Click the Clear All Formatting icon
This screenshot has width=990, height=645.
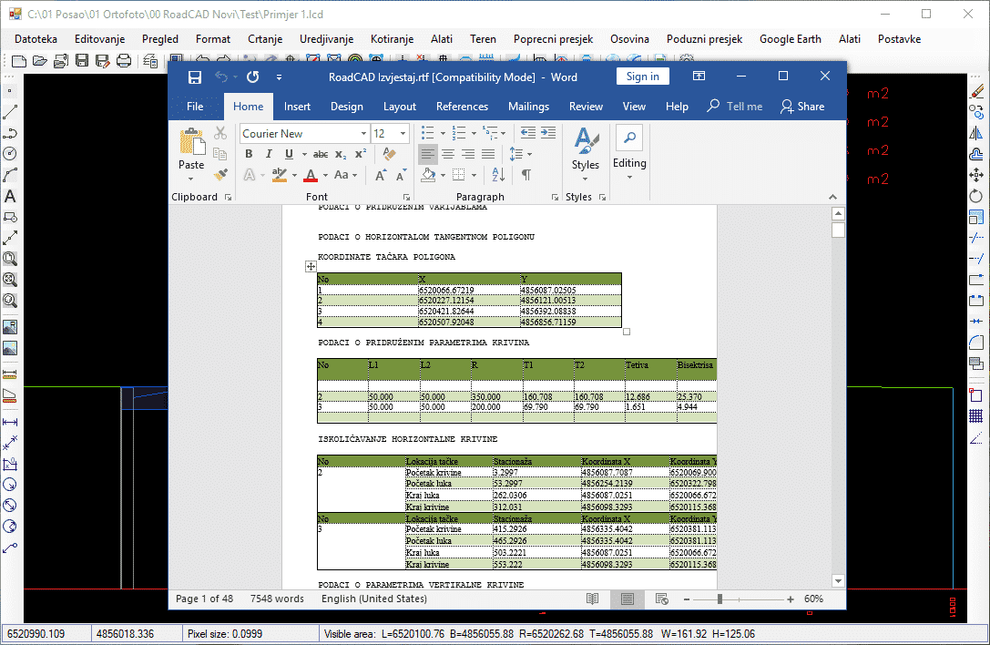390,154
